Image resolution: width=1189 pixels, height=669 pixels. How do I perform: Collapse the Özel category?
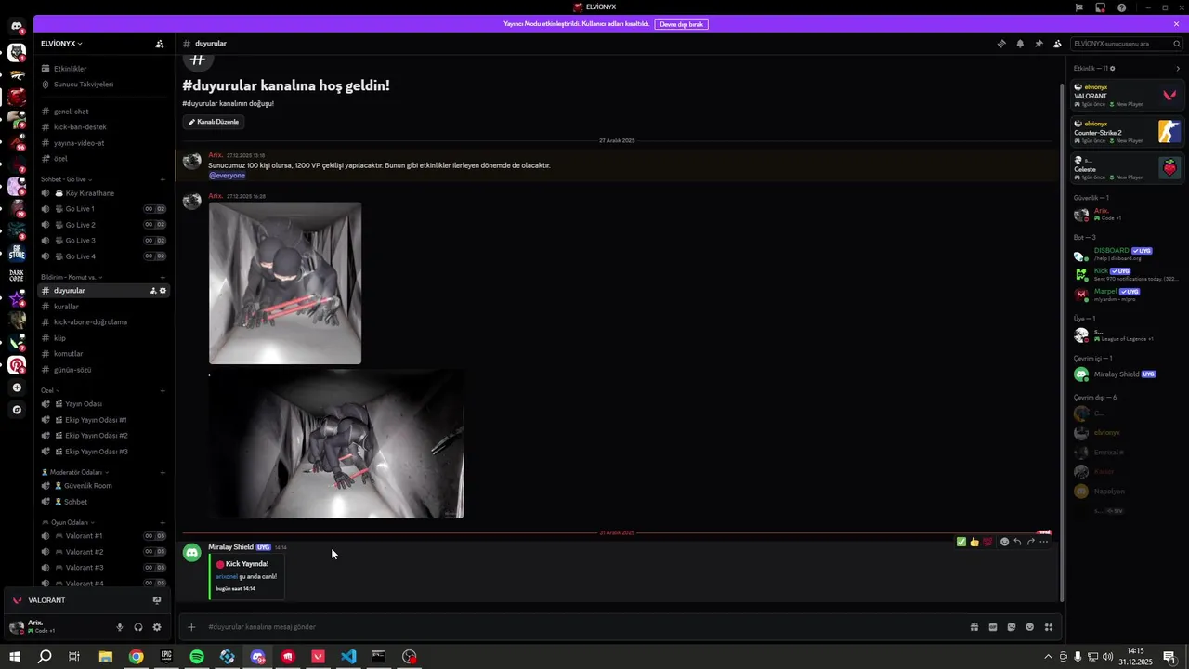point(50,390)
